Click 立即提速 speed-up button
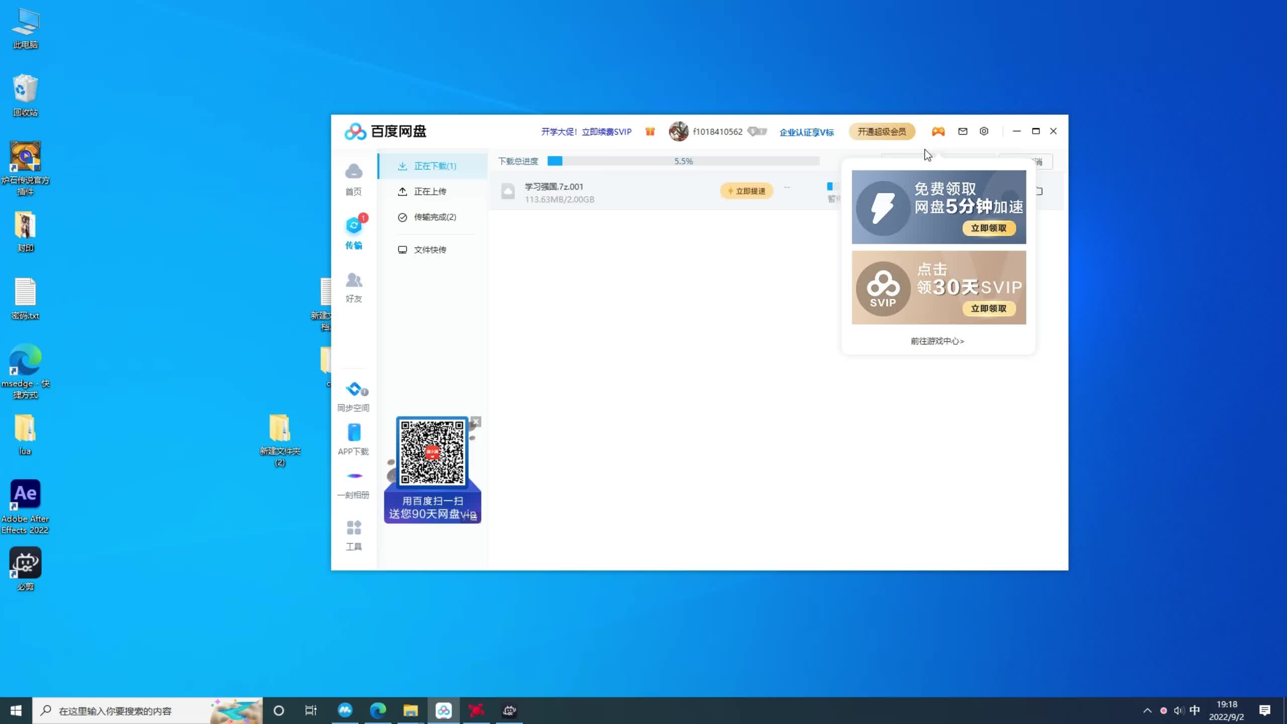Viewport: 1287px width, 724px height. point(747,191)
